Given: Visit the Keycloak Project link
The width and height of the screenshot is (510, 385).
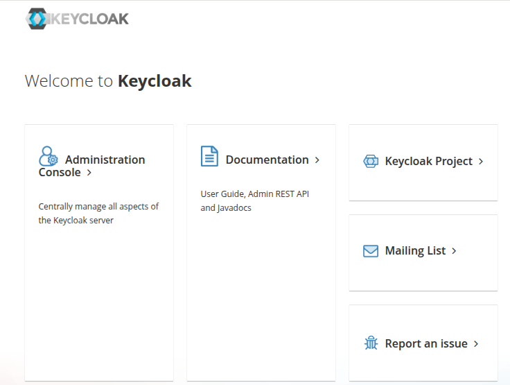Looking at the screenshot, I should tap(428, 161).
